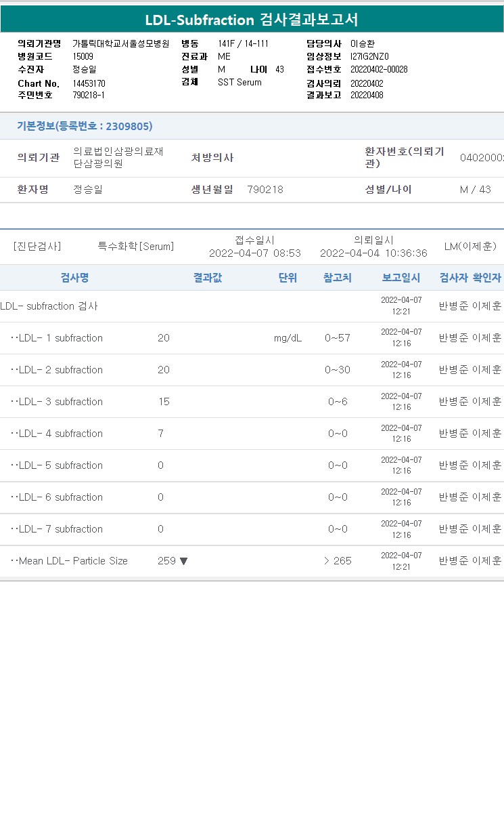Click the [진단검사] section label
This screenshot has width=504, height=832.
(x=37, y=247)
